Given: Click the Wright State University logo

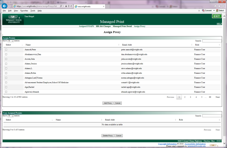Looking at the screenshot, I should (x=13, y=19).
